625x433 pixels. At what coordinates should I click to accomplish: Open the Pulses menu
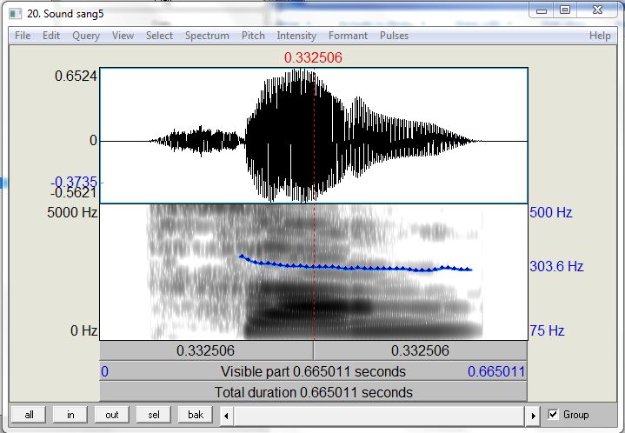[394, 36]
